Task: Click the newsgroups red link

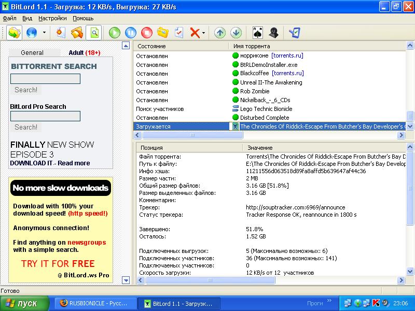Action: [x=87, y=243]
